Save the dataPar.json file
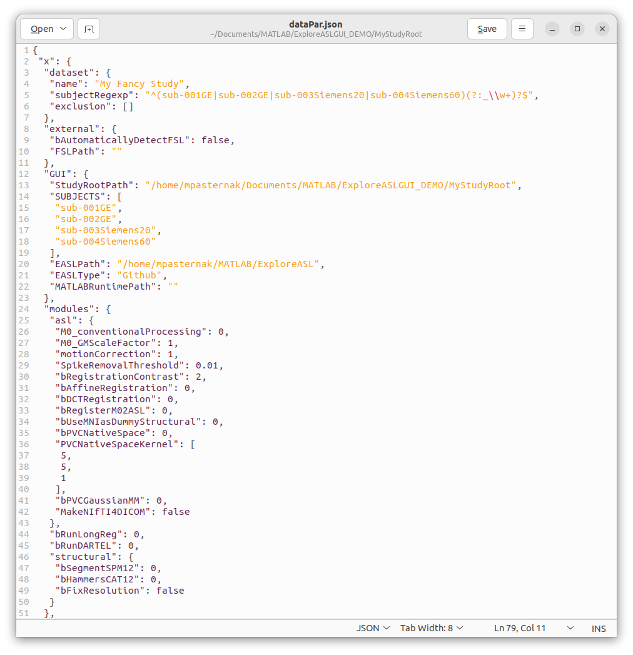The height and width of the screenshot is (655, 633). coord(487,29)
